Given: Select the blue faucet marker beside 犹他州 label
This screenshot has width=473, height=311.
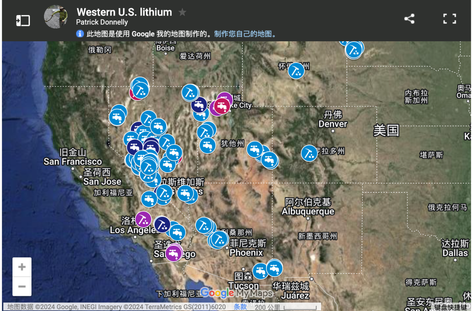Looking at the screenshot, I should point(208,145).
